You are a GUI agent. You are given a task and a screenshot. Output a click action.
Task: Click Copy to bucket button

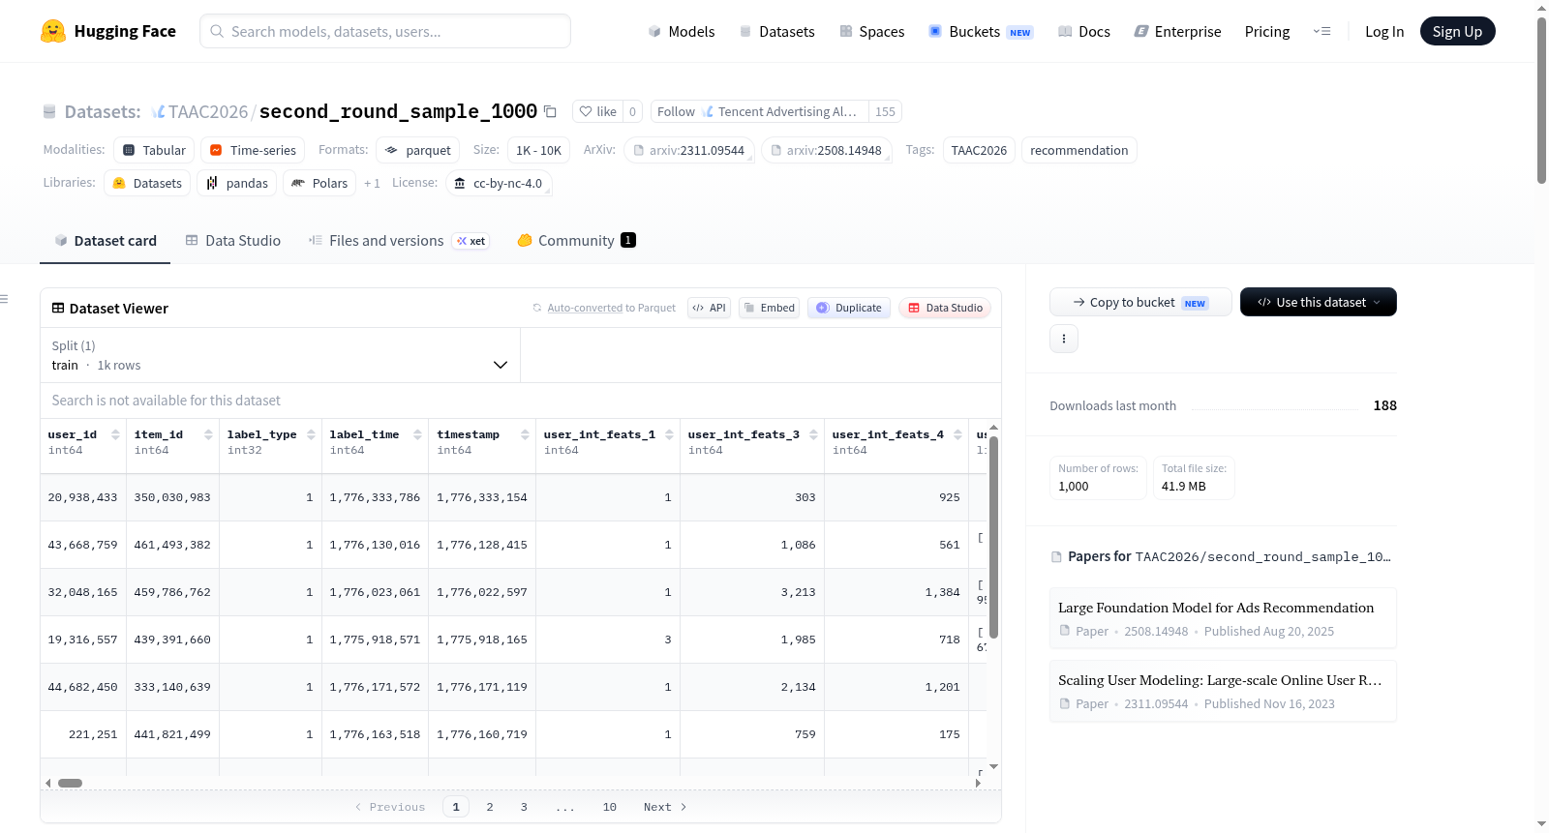1140,302
